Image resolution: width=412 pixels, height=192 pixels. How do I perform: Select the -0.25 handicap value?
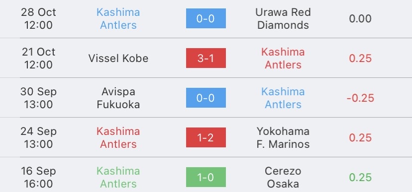(x=360, y=98)
